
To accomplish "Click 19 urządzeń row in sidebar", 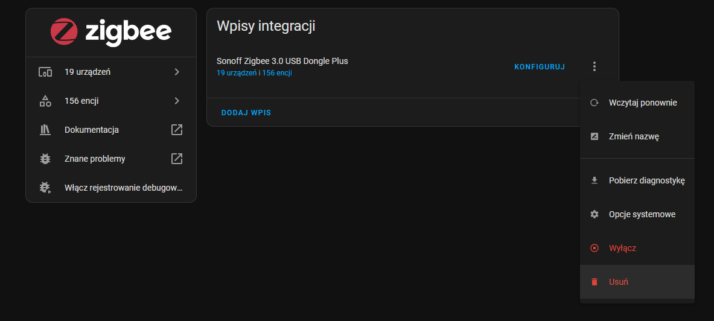I will pyautogui.click(x=110, y=72).
